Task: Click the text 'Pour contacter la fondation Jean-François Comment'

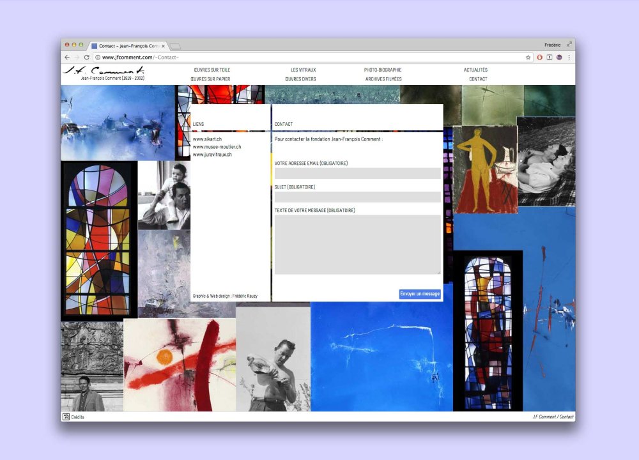Action: tap(328, 139)
